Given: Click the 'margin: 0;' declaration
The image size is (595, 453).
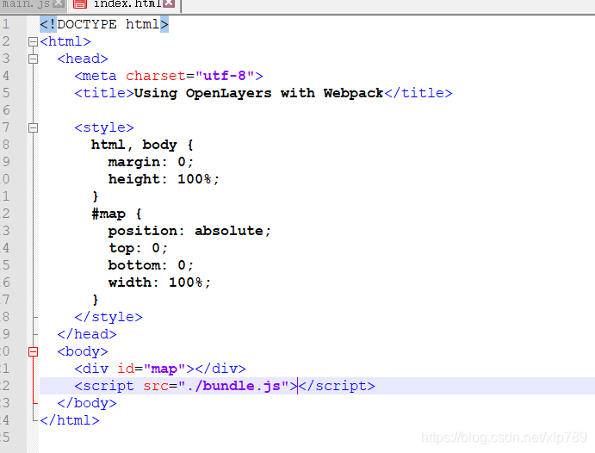Looking at the screenshot, I should point(151,163).
